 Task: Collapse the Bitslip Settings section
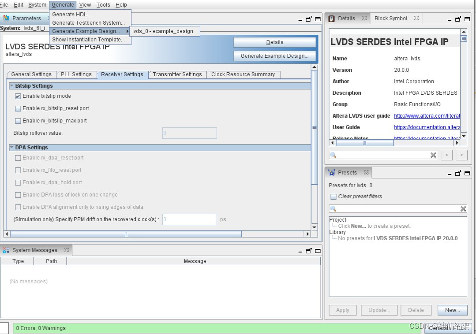(x=11, y=86)
